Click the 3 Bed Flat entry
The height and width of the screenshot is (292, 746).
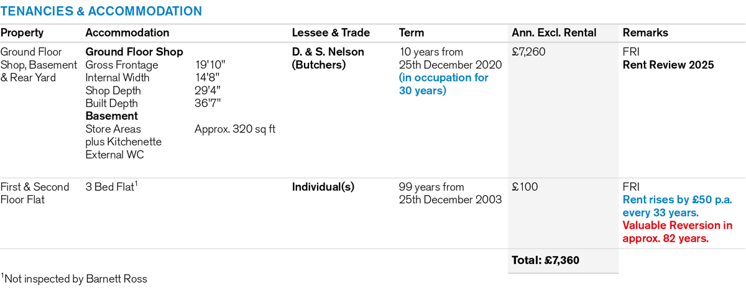coord(111,186)
